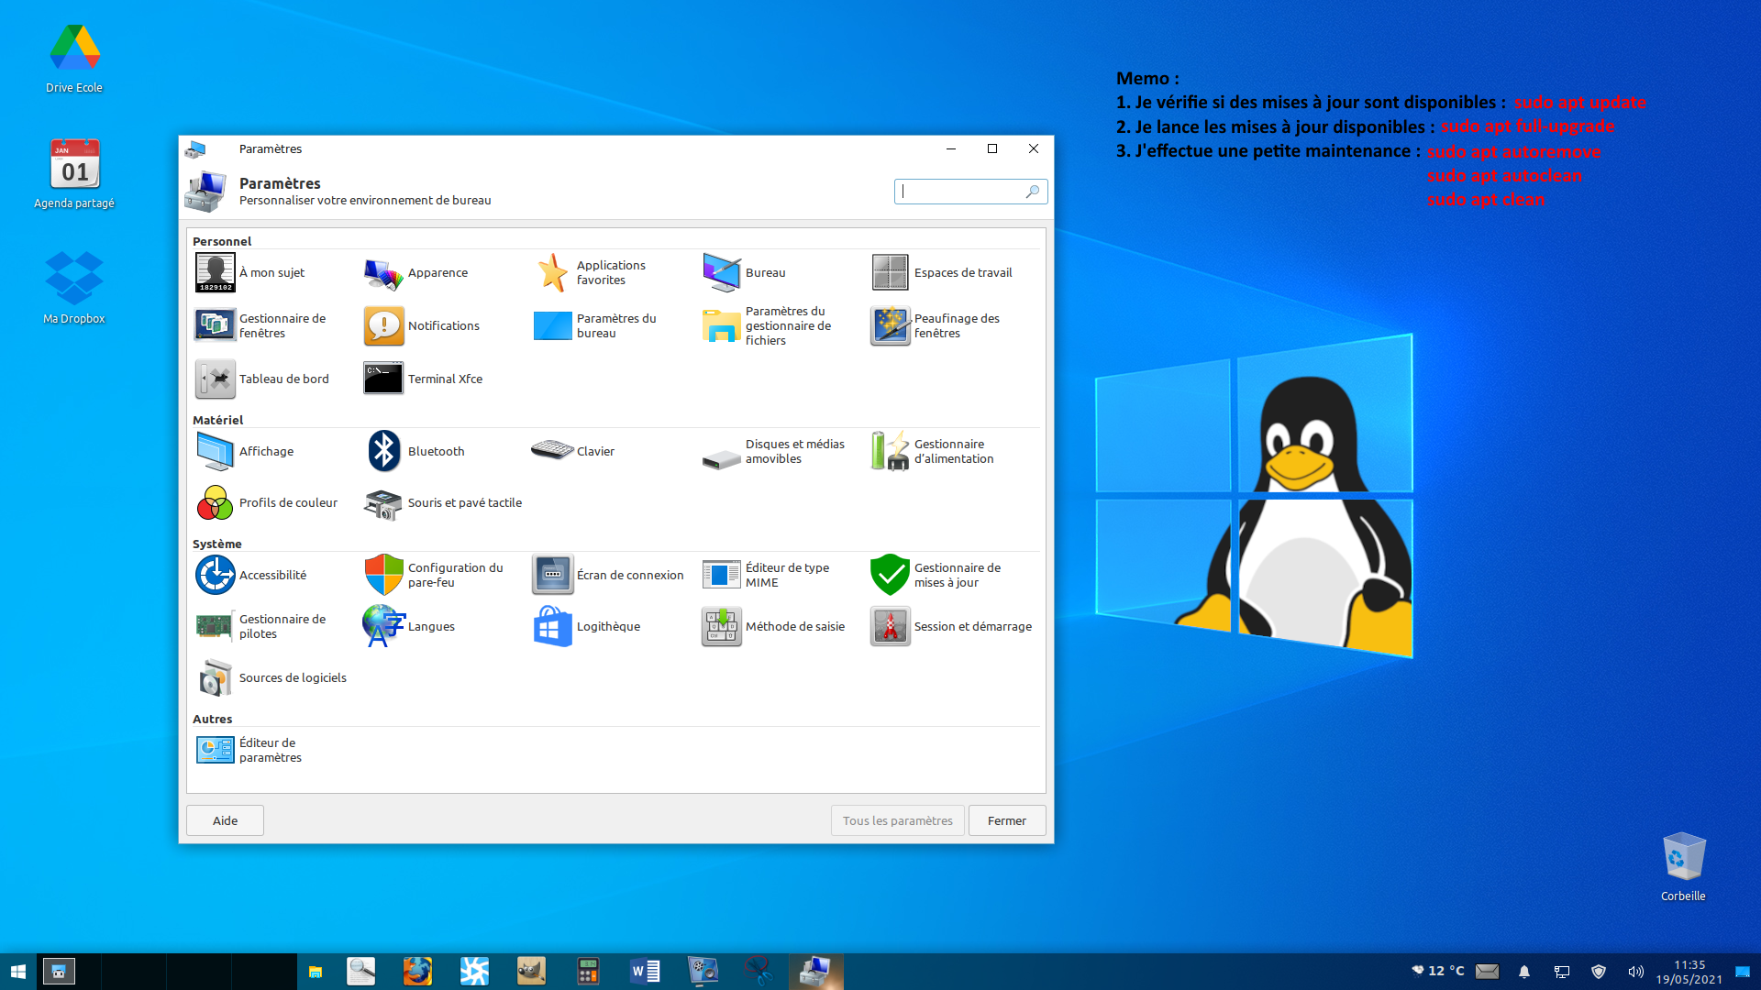Open Souris et pavé tactile
The height and width of the screenshot is (990, 1761).
443,502
